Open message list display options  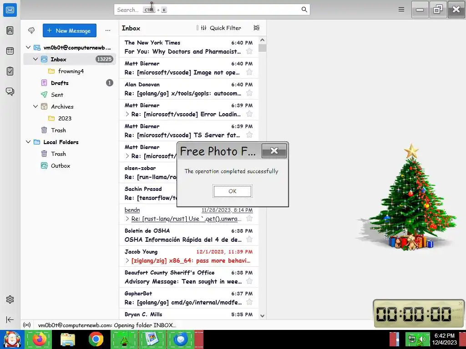(257, 28)
